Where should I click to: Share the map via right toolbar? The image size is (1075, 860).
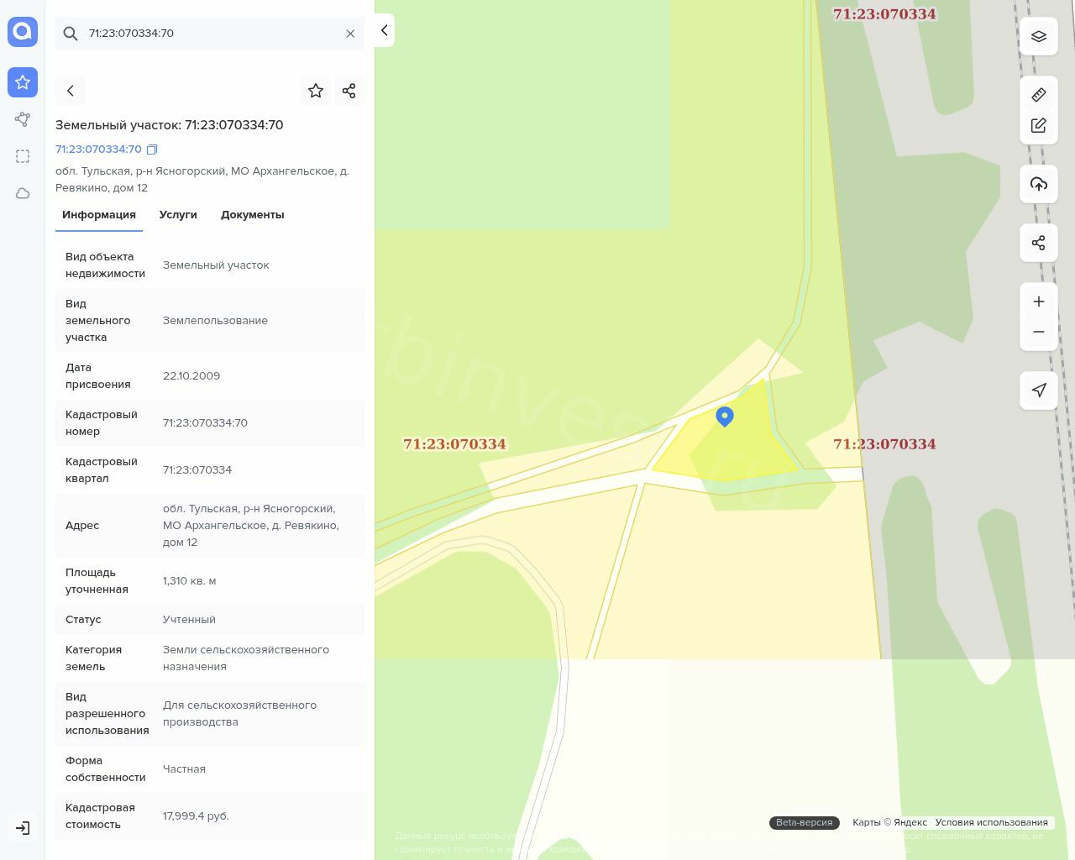point(1038,243)
